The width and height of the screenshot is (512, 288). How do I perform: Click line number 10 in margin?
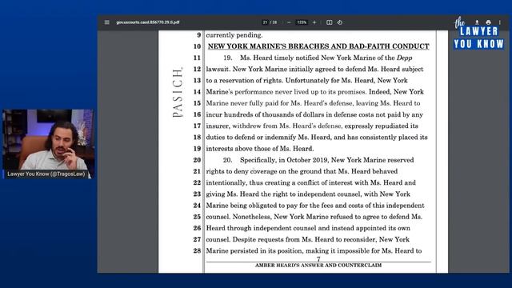point(197,46)
